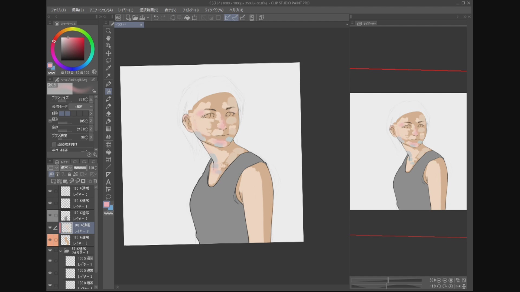Open the layer blending mode dropdown
The height and width of the screenshot is (292, 520).
(x=66, y=168)
